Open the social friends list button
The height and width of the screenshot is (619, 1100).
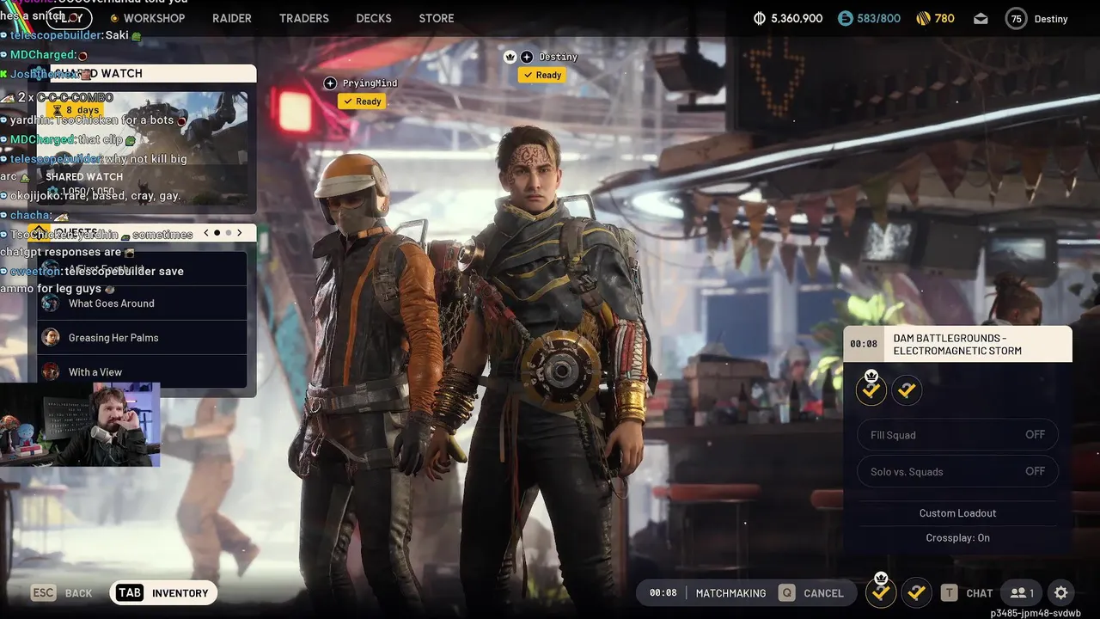pos(1022,592)
